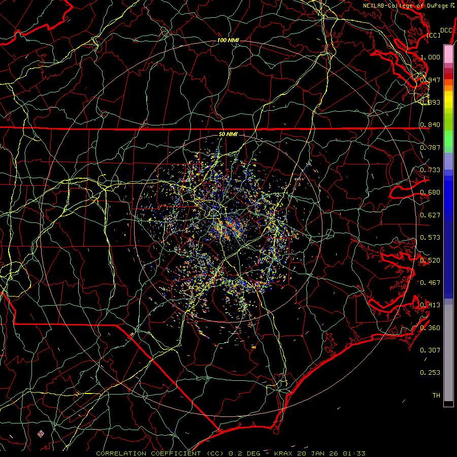The image size is (457, 457).
Task: Click the 0.360 scale value
Action: pyautogui.click(x=430, y=328)
